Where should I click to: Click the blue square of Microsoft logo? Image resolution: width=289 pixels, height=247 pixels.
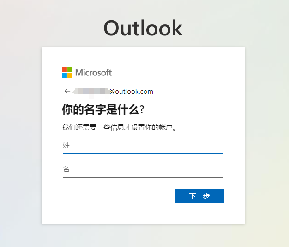tap(64, 75)
